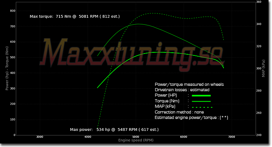Screen dimensions: 272x147
Task: Click the 400 left axis tick label
Action: (13, 73)
